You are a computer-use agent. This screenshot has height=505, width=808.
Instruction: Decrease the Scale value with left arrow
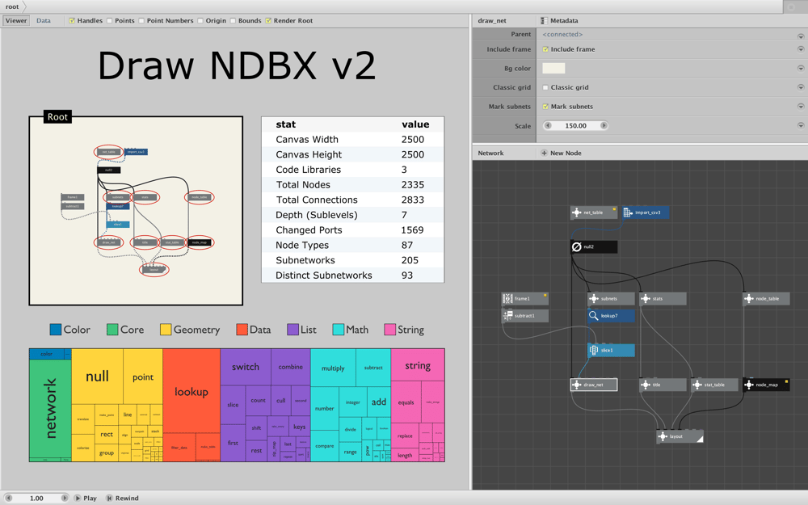[x=548, y=125]
